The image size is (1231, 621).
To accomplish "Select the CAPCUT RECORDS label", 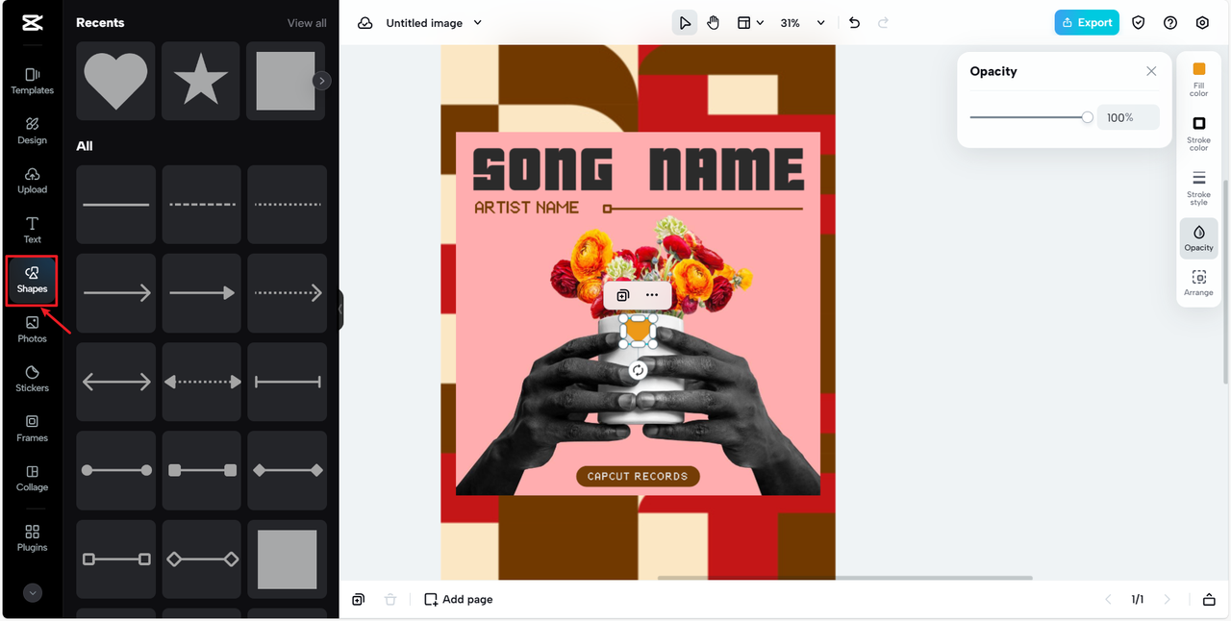I will pos(638,476).
